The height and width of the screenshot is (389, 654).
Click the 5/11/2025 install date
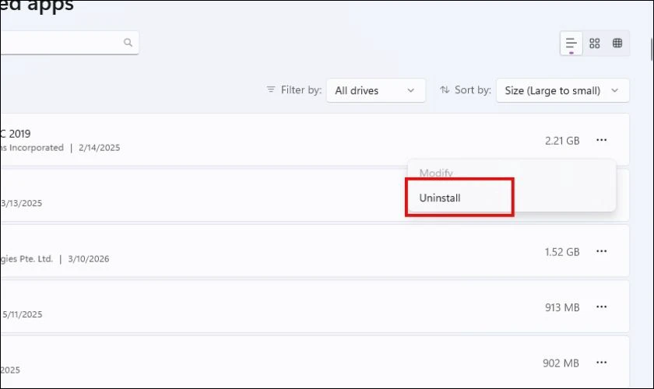pyautogui.click(x=22, y=314)
